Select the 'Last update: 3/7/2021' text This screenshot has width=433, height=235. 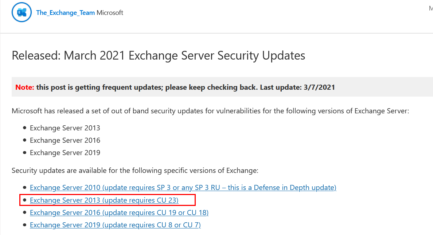[297, 87]
